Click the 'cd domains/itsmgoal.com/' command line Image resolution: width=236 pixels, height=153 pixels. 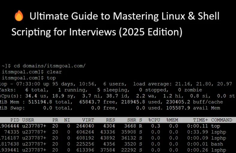(50, 66)
